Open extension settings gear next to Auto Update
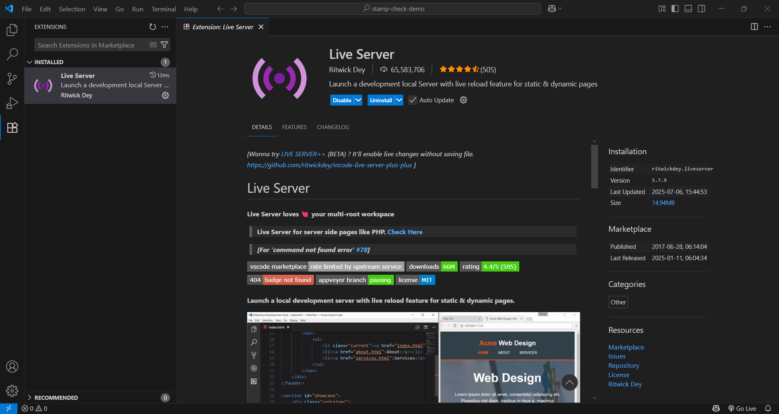Viewport: 779px width, 414px height. (x=463, y=100)
